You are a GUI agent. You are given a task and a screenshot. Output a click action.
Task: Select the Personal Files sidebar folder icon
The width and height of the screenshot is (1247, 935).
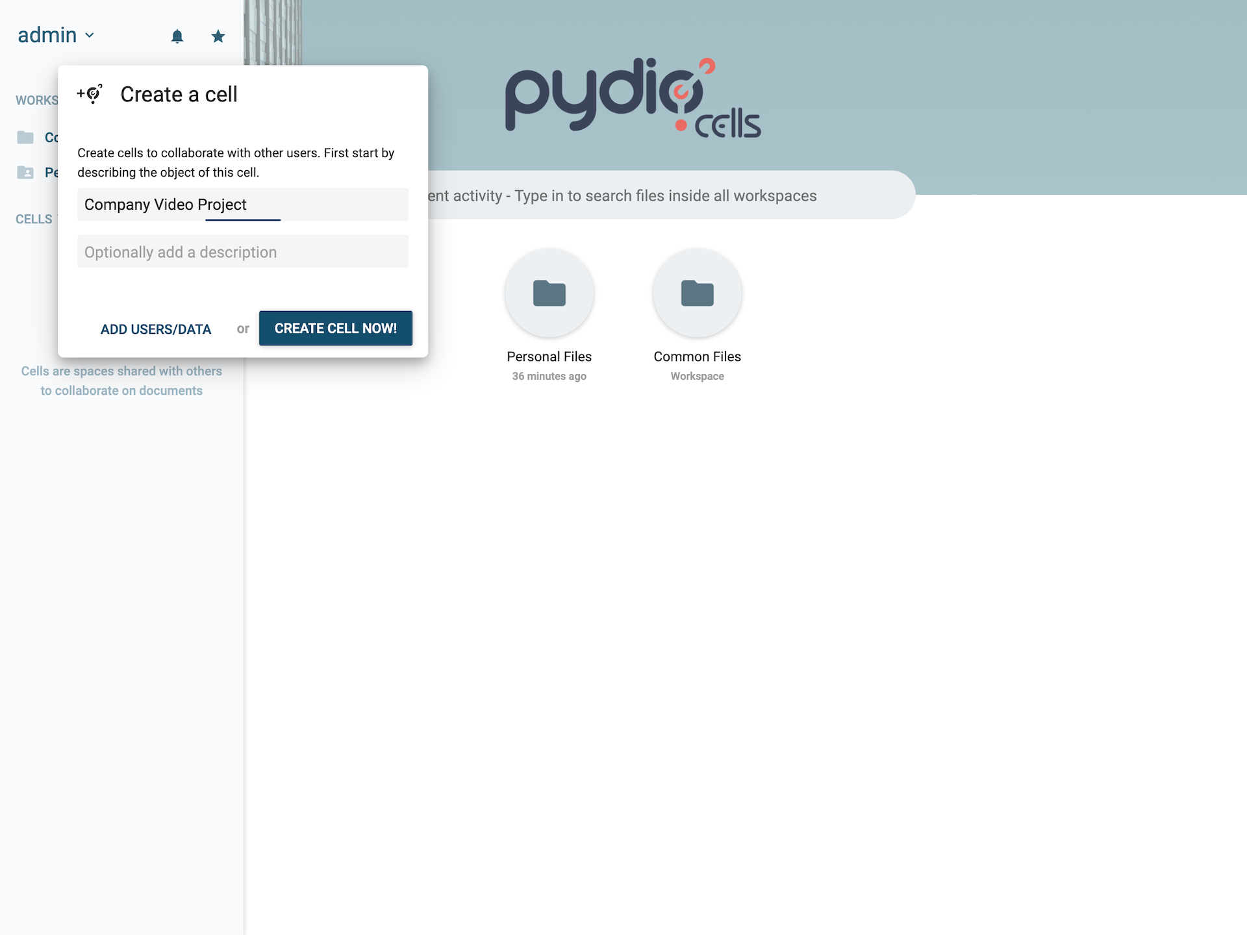(x=25, y=172)
